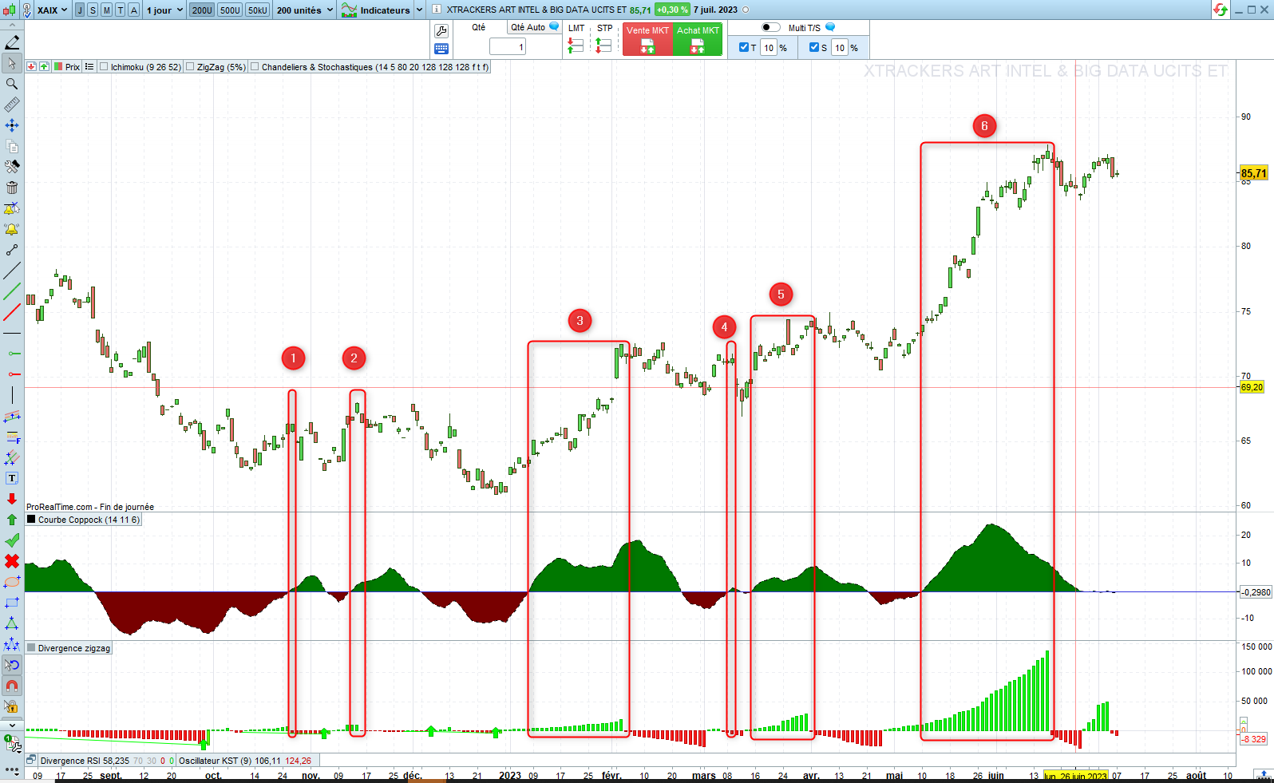Viewport: 1274px width, 783px height.
Task: Open the Prix indicator label
Action: pos(73,67)
